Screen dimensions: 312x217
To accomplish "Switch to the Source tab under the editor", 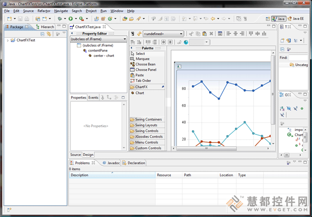I will pos(76,154).
